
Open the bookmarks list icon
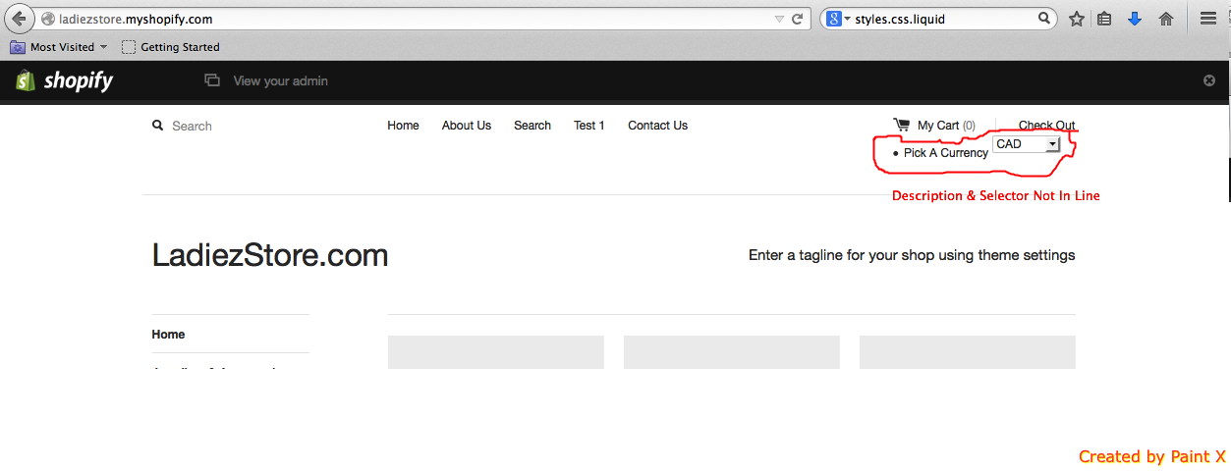tap(1104, 19)
